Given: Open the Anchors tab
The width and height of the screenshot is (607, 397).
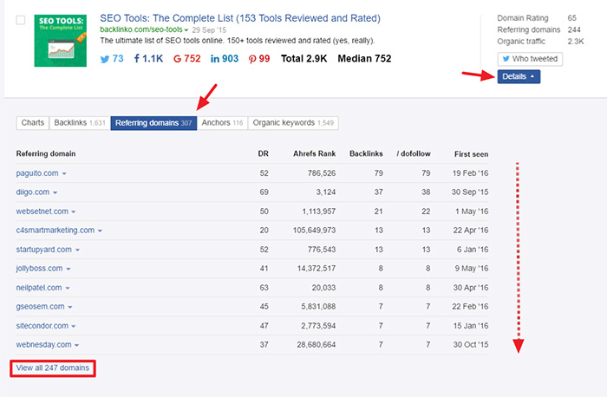Looking at the screenshot, I should [222, 123].
